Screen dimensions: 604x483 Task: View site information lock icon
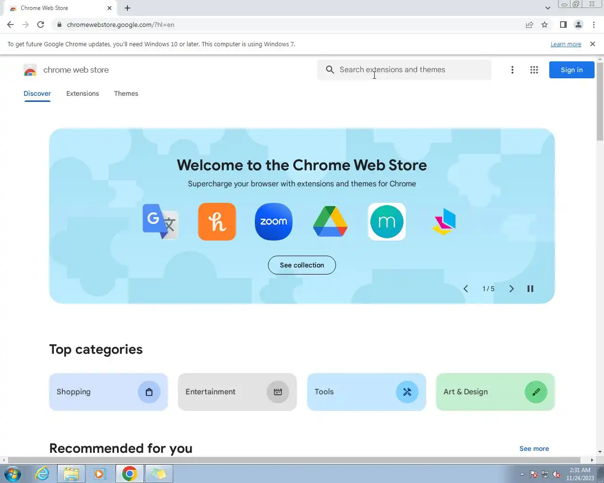(59, 25)
